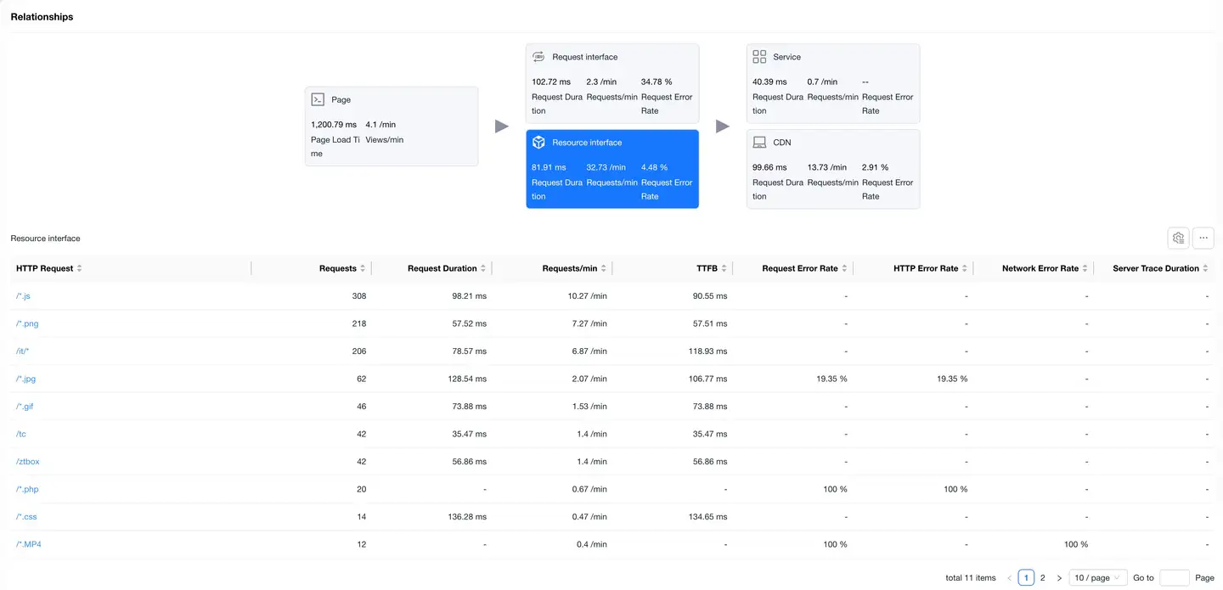The width and height of the screenshot is (1223, 590).
Task: Go to next page arrow
Action: [x=1059, y=578]
